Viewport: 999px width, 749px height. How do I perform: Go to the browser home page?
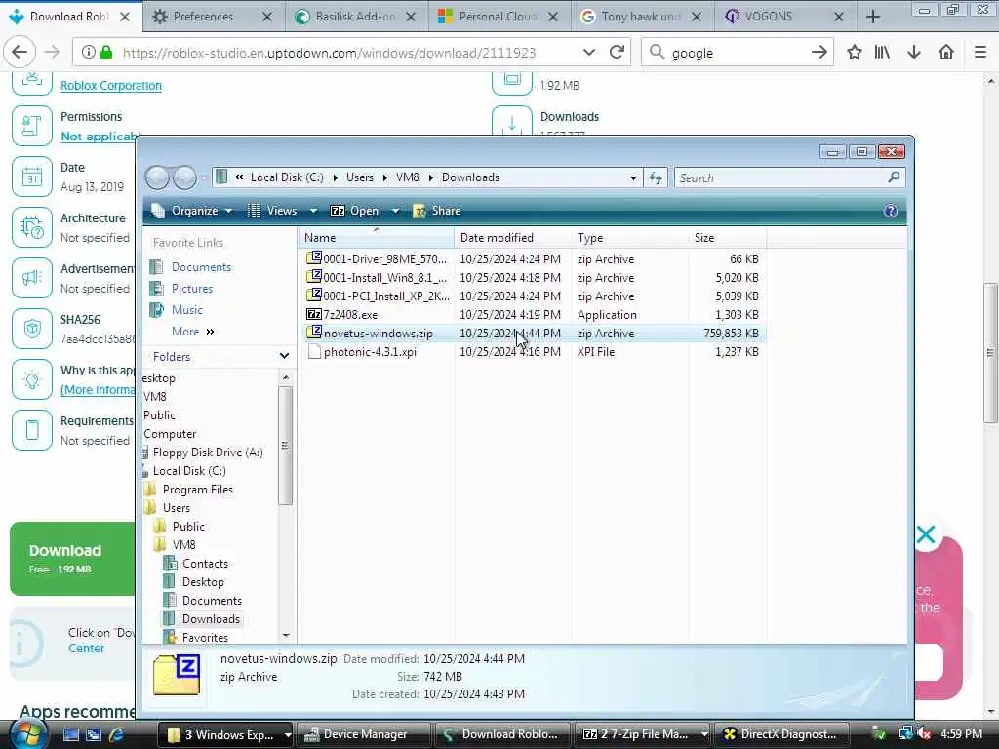946,53
